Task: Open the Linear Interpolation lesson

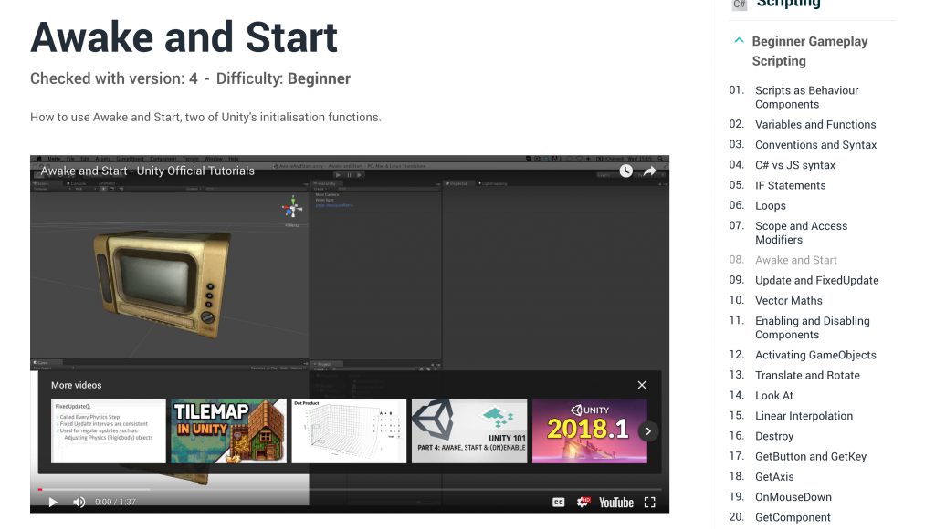Action: [x=804, y=416]
